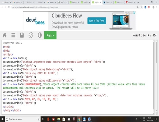Image resolution: width=159 pixels, height=122 pixels.
Task: Open the Mail app from the taskbar
Action: click(x=69, y=119)
